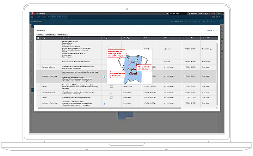Switch to the Styles tab
The image size is (253, 156).
pyautogui.click(x=46, y=17)
